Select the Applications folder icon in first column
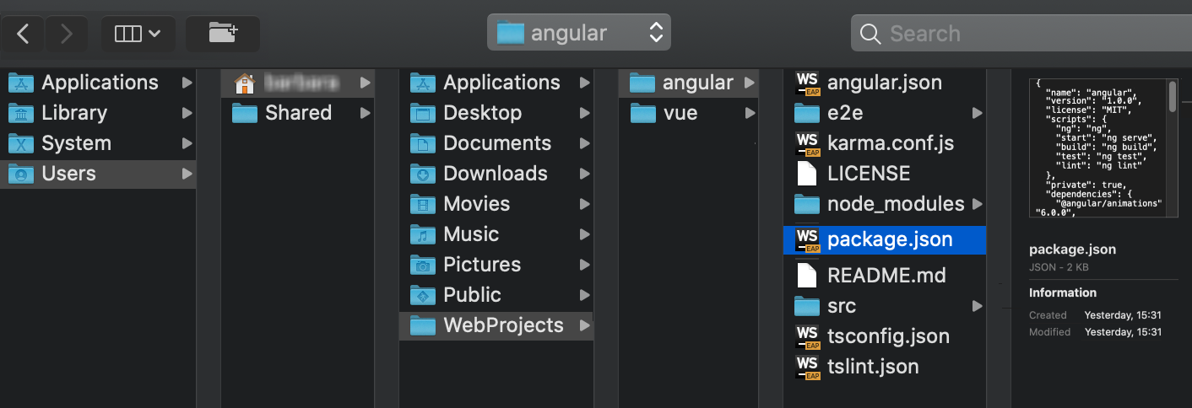Image resolution: width=1192 pixels, height=408 pixels. 20,83
